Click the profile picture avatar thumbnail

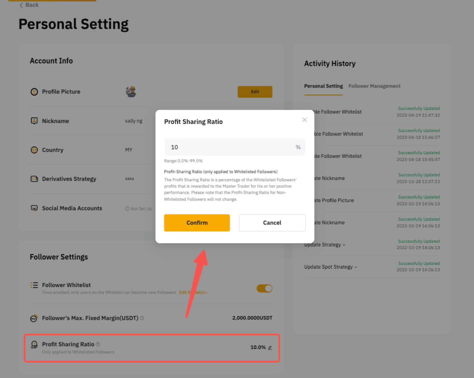point(131,92)
